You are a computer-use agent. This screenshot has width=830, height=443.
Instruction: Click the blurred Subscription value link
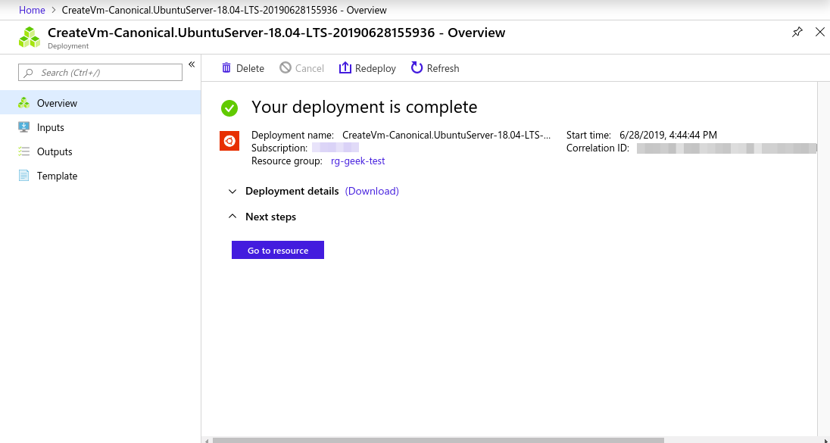click(335, 148)
